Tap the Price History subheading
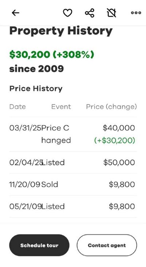The width and height of the screenshot is (146, 267). click(x=36, y=89)
